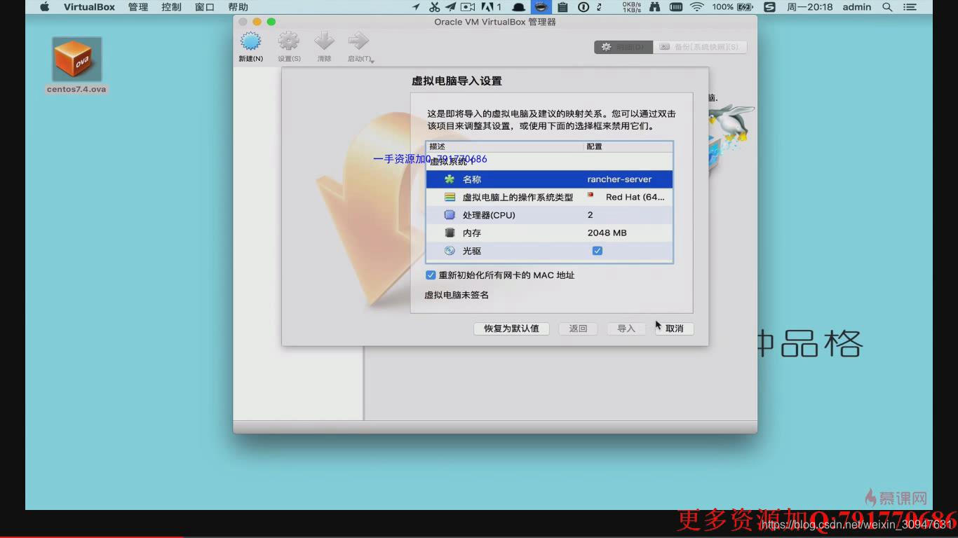958x538 pixels.
Task: Click the Red Hat (64... OS value
Action: coord(635,198)
